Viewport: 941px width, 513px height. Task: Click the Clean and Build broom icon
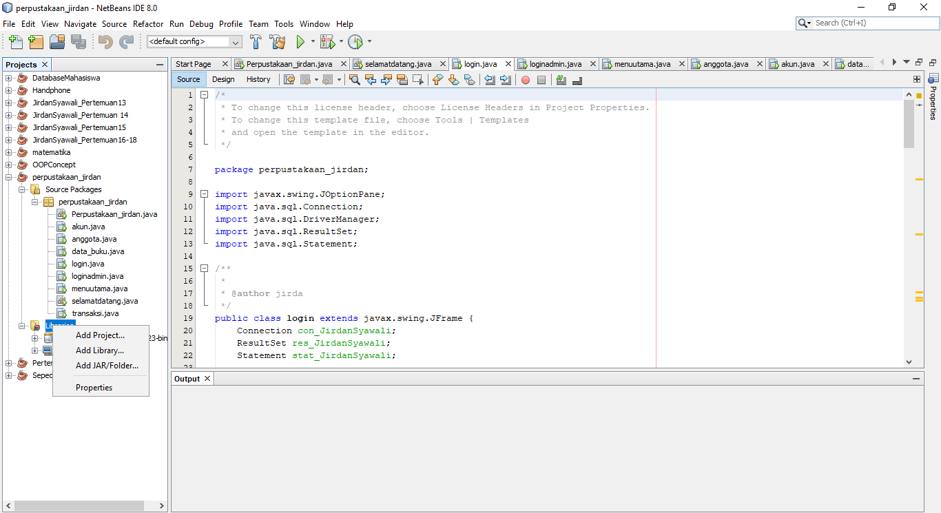point(278,42)
